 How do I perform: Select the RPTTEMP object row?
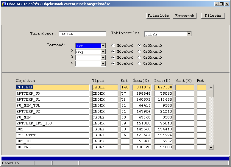point(53,87)
